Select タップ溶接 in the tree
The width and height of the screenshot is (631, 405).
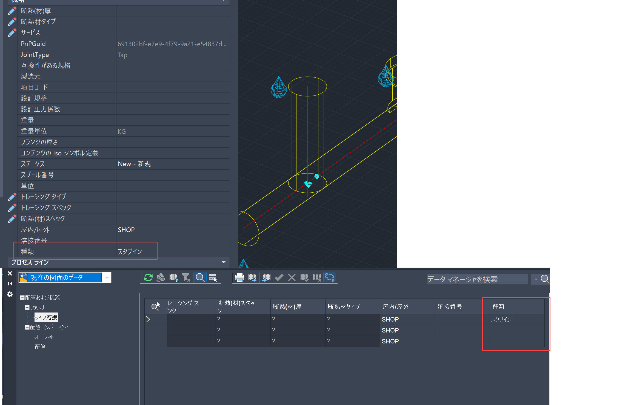46,317
